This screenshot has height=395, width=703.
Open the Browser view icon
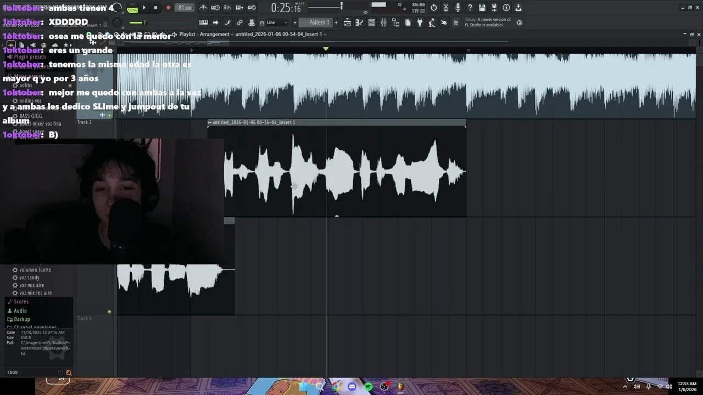(x=395, y=22)
